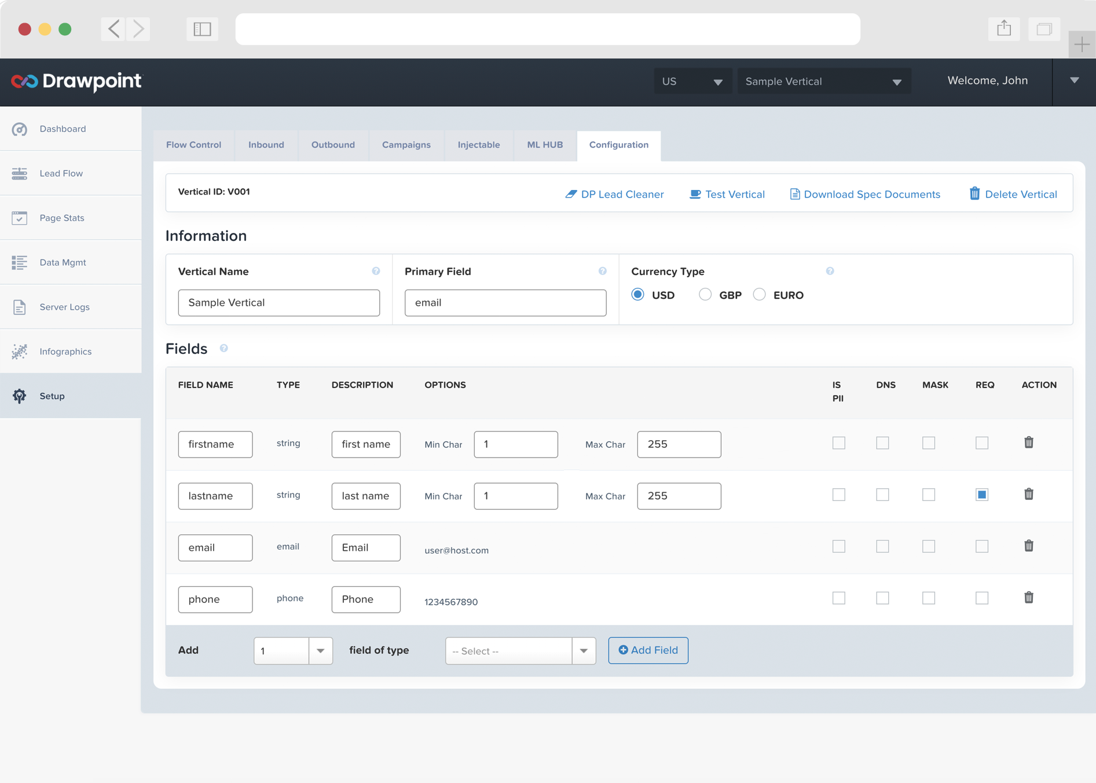Click the browser share icon
The height and width of the screenshot is (783, 1096).
tap(1004, 29)
